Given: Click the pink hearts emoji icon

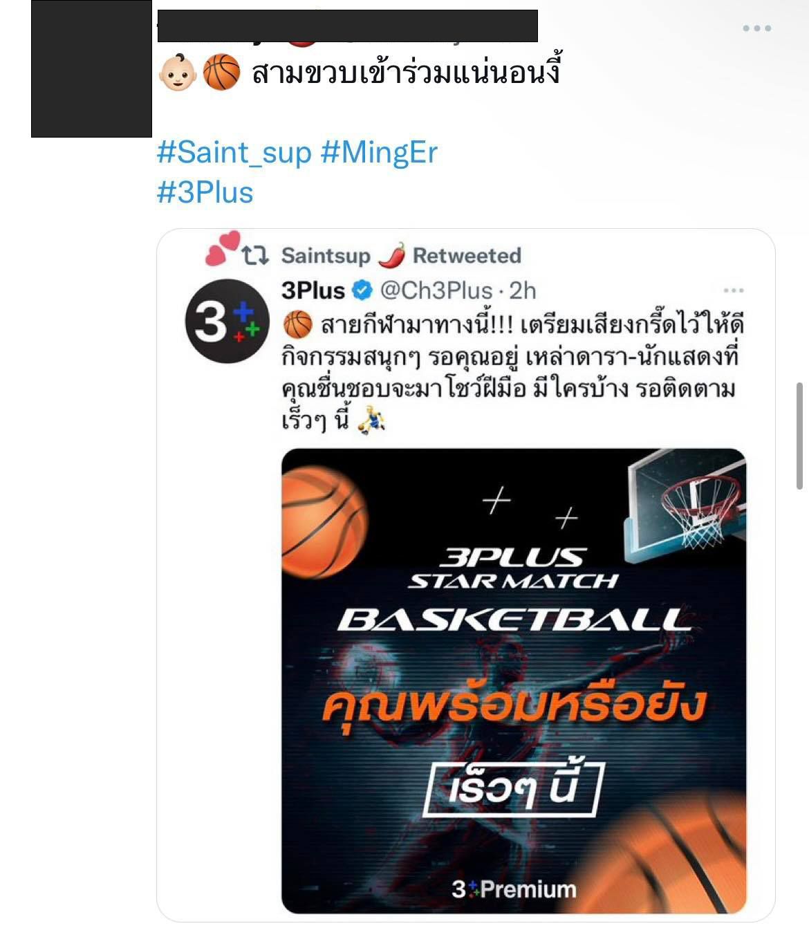Looking at the screenshot, I should tap(222, 249).
